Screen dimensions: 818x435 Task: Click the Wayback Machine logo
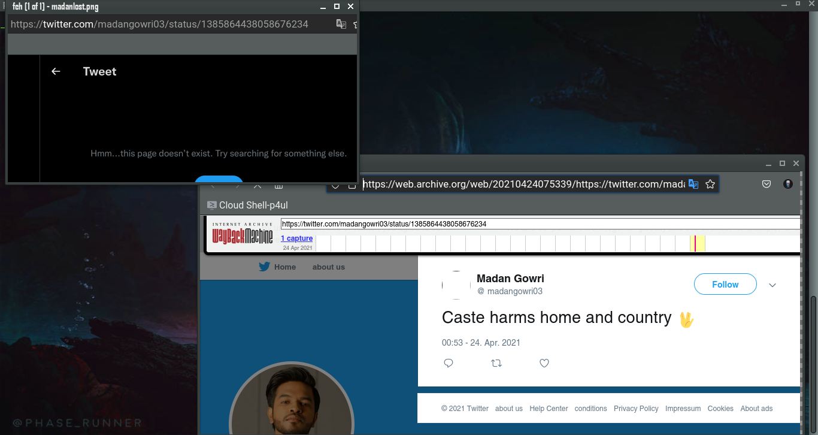click(x=243, y=234)
